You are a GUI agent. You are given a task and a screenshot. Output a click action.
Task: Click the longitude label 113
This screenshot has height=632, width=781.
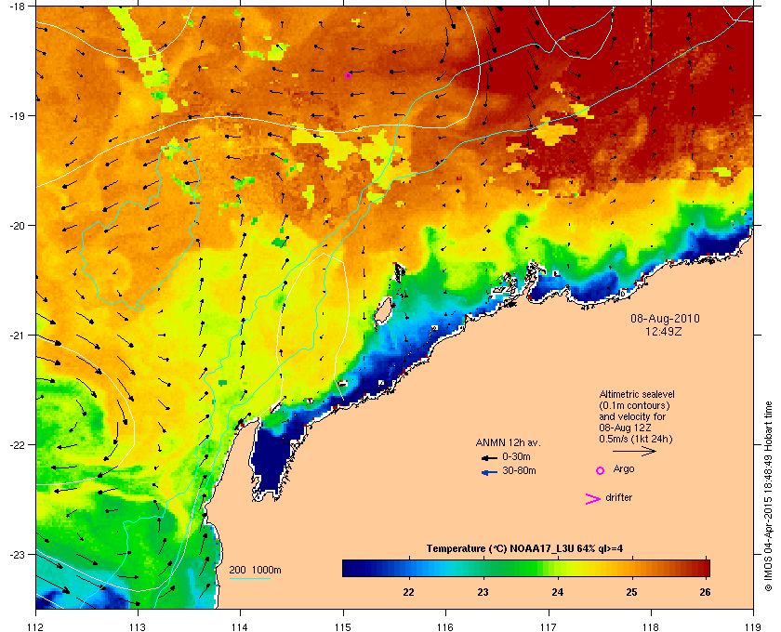coord(138,627)
